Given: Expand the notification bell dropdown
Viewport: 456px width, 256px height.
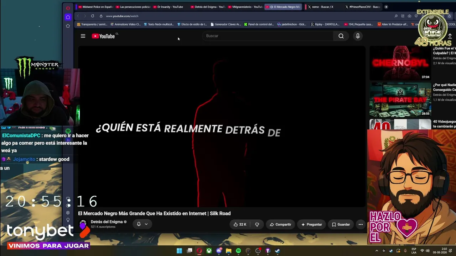Looking at the screenshot, I should [142, 224].
